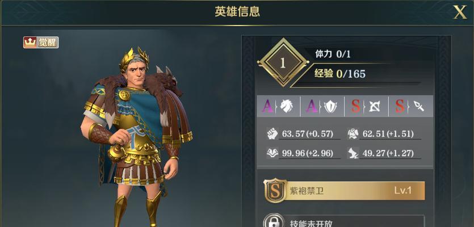Viewport: 474px width, 227px height.
Task: Open the 紫袍禁卫 skill bar
Action: point(345,191)
